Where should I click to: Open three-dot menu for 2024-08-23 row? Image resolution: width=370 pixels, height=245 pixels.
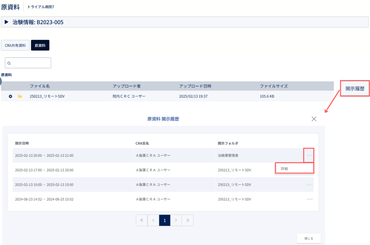click(x=310, y=199)
